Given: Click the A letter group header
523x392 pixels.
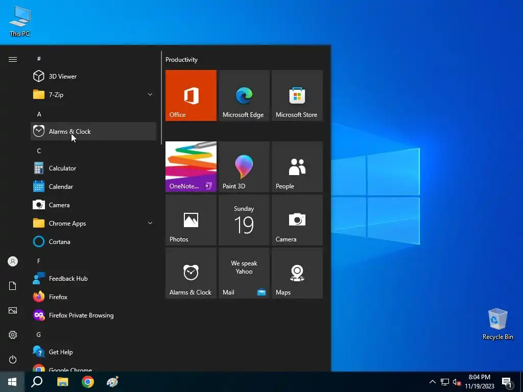Looking at the screenshot, I should pyautogui.click(x=39, y=114).
